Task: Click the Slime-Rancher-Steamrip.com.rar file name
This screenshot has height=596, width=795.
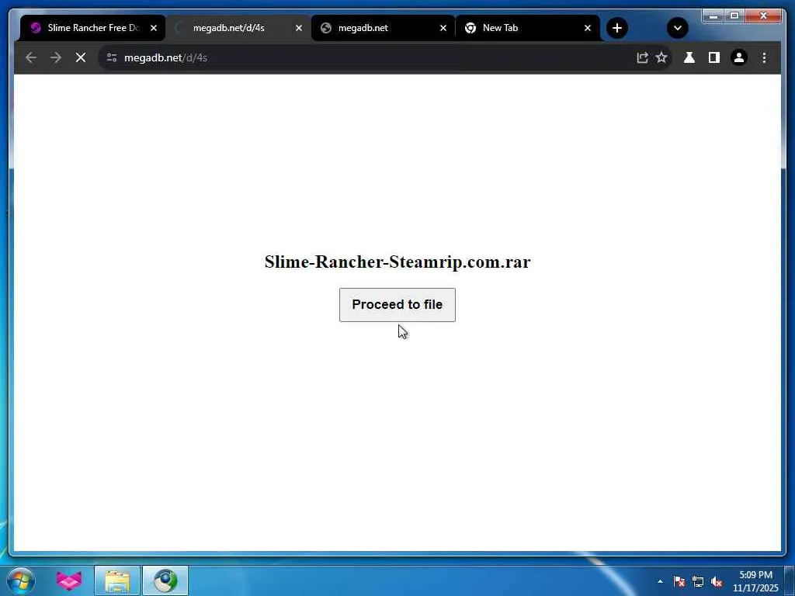Action: pos(397,262)
